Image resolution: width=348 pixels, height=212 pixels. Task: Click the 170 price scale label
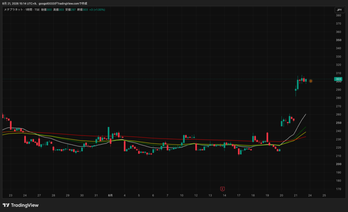(x=338, y=189)
